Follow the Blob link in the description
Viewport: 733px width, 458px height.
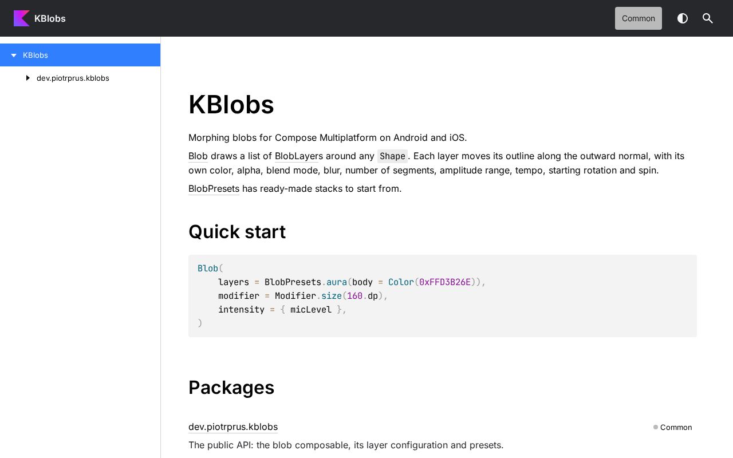[198, 156]
